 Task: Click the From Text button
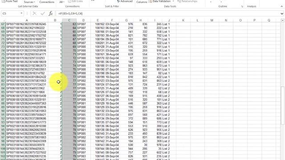[10, 1]
